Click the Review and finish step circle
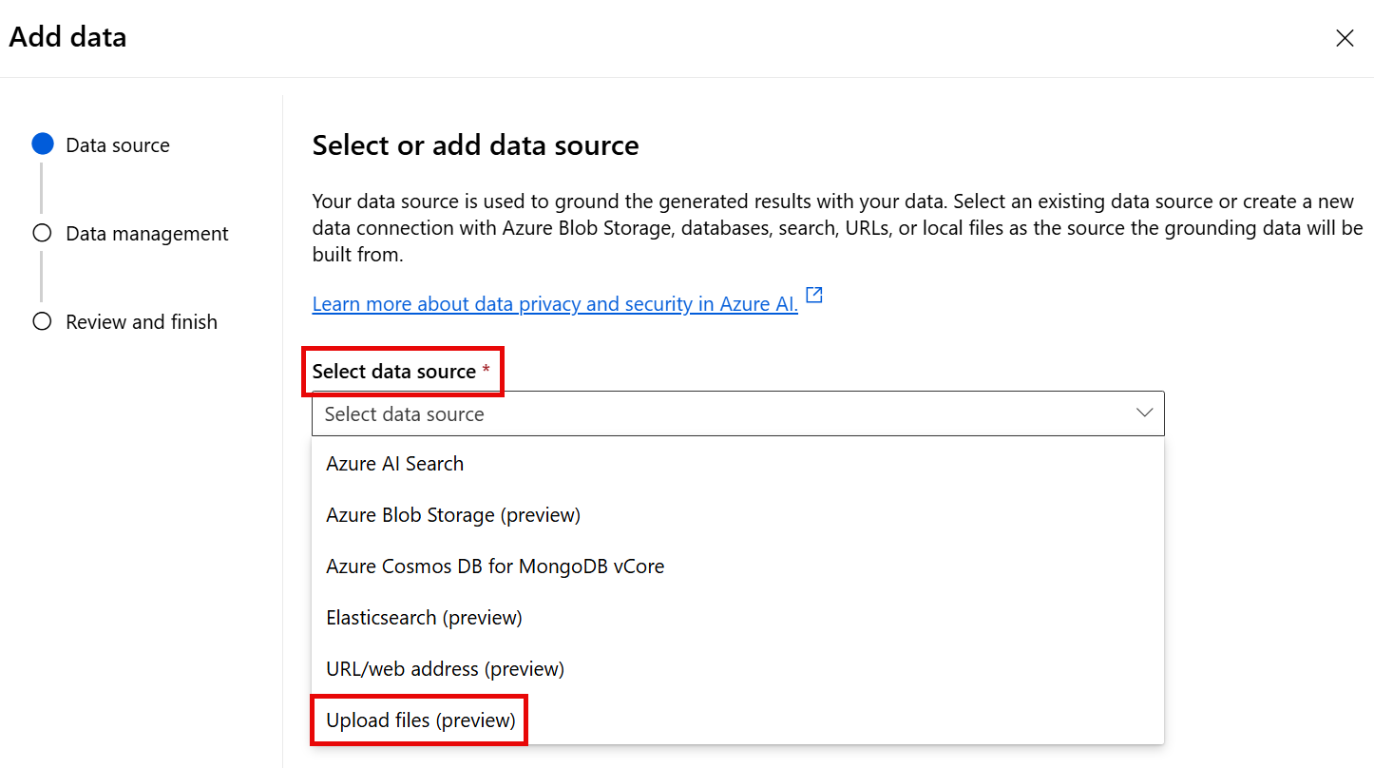 point(42,321)
